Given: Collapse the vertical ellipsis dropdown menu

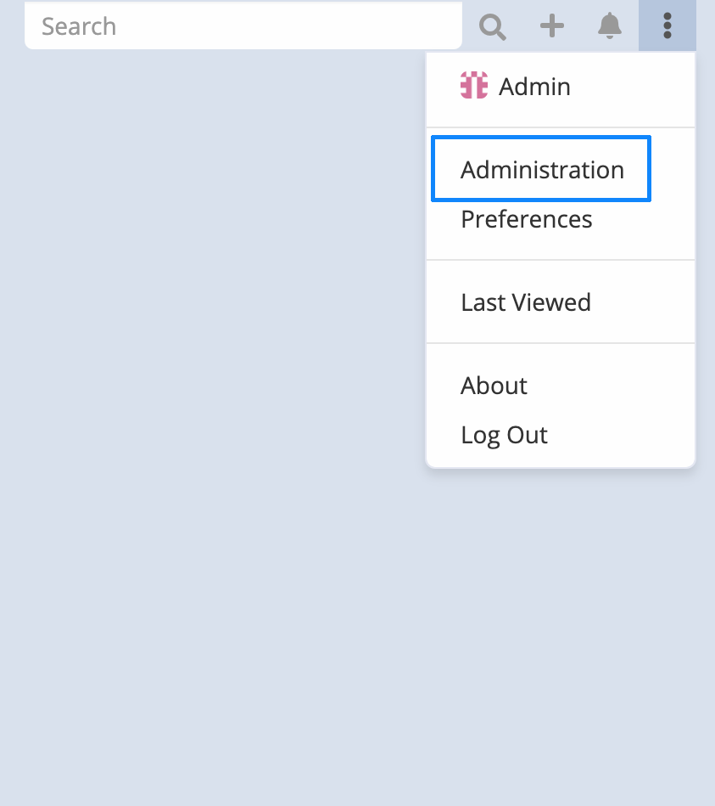Looking at the screenshot, I should 668,26.
